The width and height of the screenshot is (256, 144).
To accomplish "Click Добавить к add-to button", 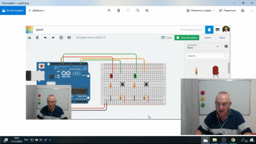I will [36, 10].
